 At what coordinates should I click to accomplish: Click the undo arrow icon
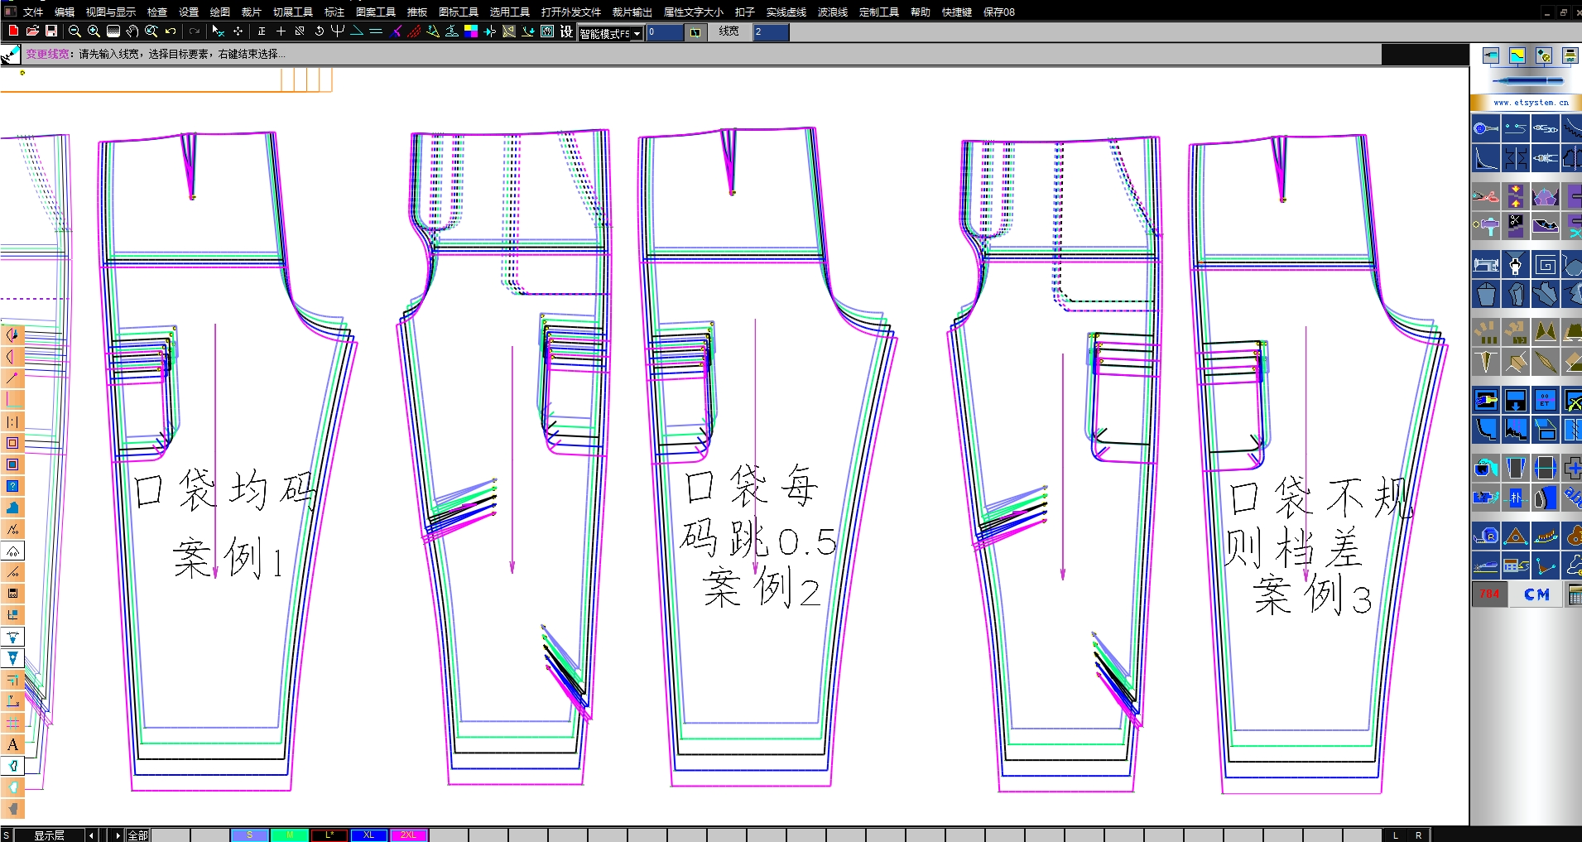pos(171,31)
